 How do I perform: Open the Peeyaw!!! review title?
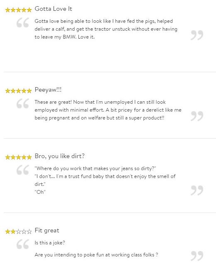coord(48,90)
